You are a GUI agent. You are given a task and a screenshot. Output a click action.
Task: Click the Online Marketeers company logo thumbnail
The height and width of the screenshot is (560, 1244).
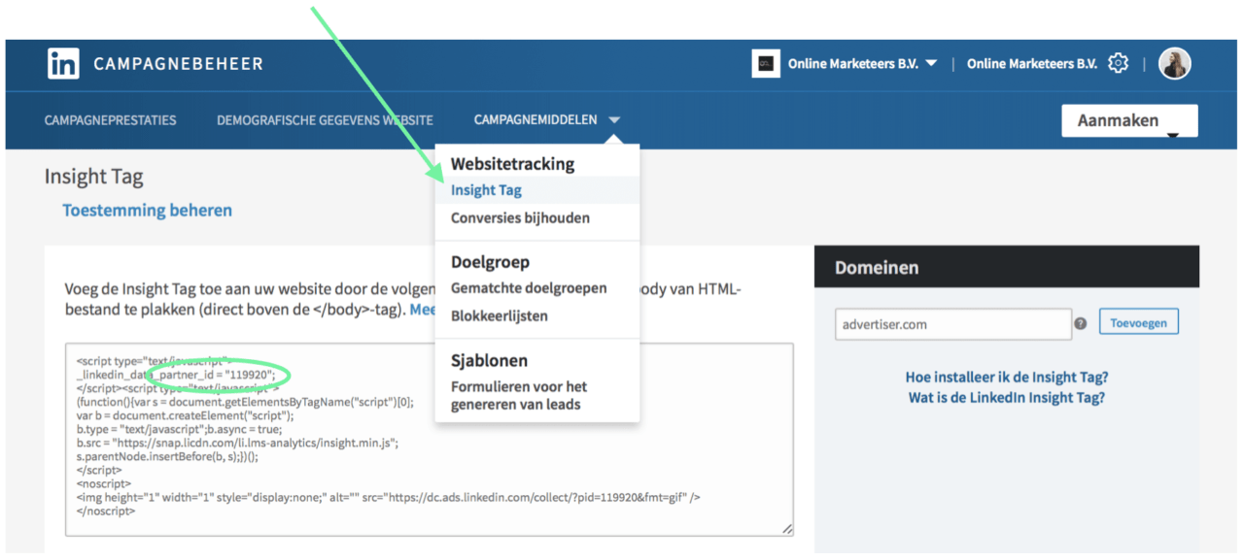766,64
